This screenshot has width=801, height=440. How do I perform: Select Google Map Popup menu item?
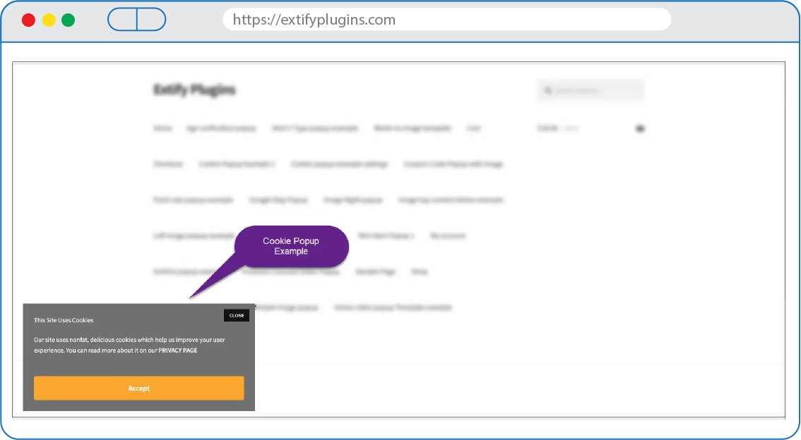click(278, 200)
